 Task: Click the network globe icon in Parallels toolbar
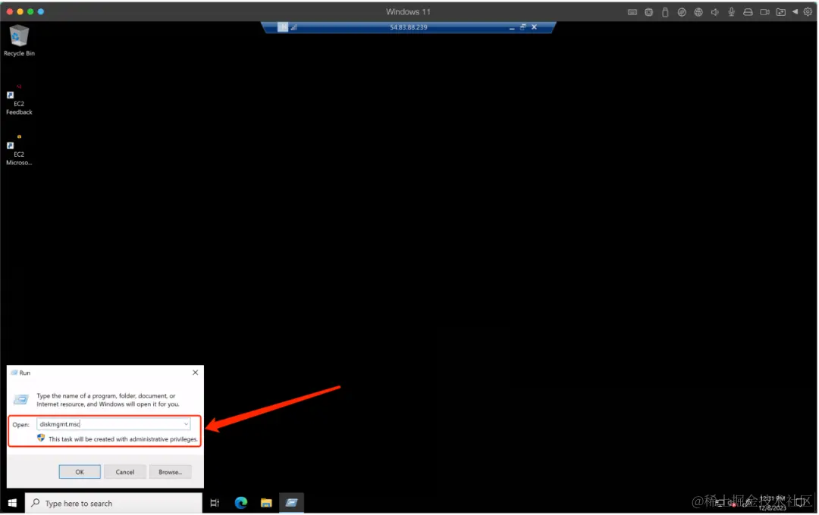click(698, 12)
